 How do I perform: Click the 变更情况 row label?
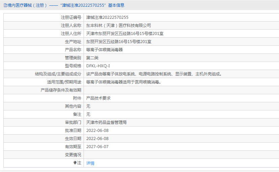pos(73,155)
